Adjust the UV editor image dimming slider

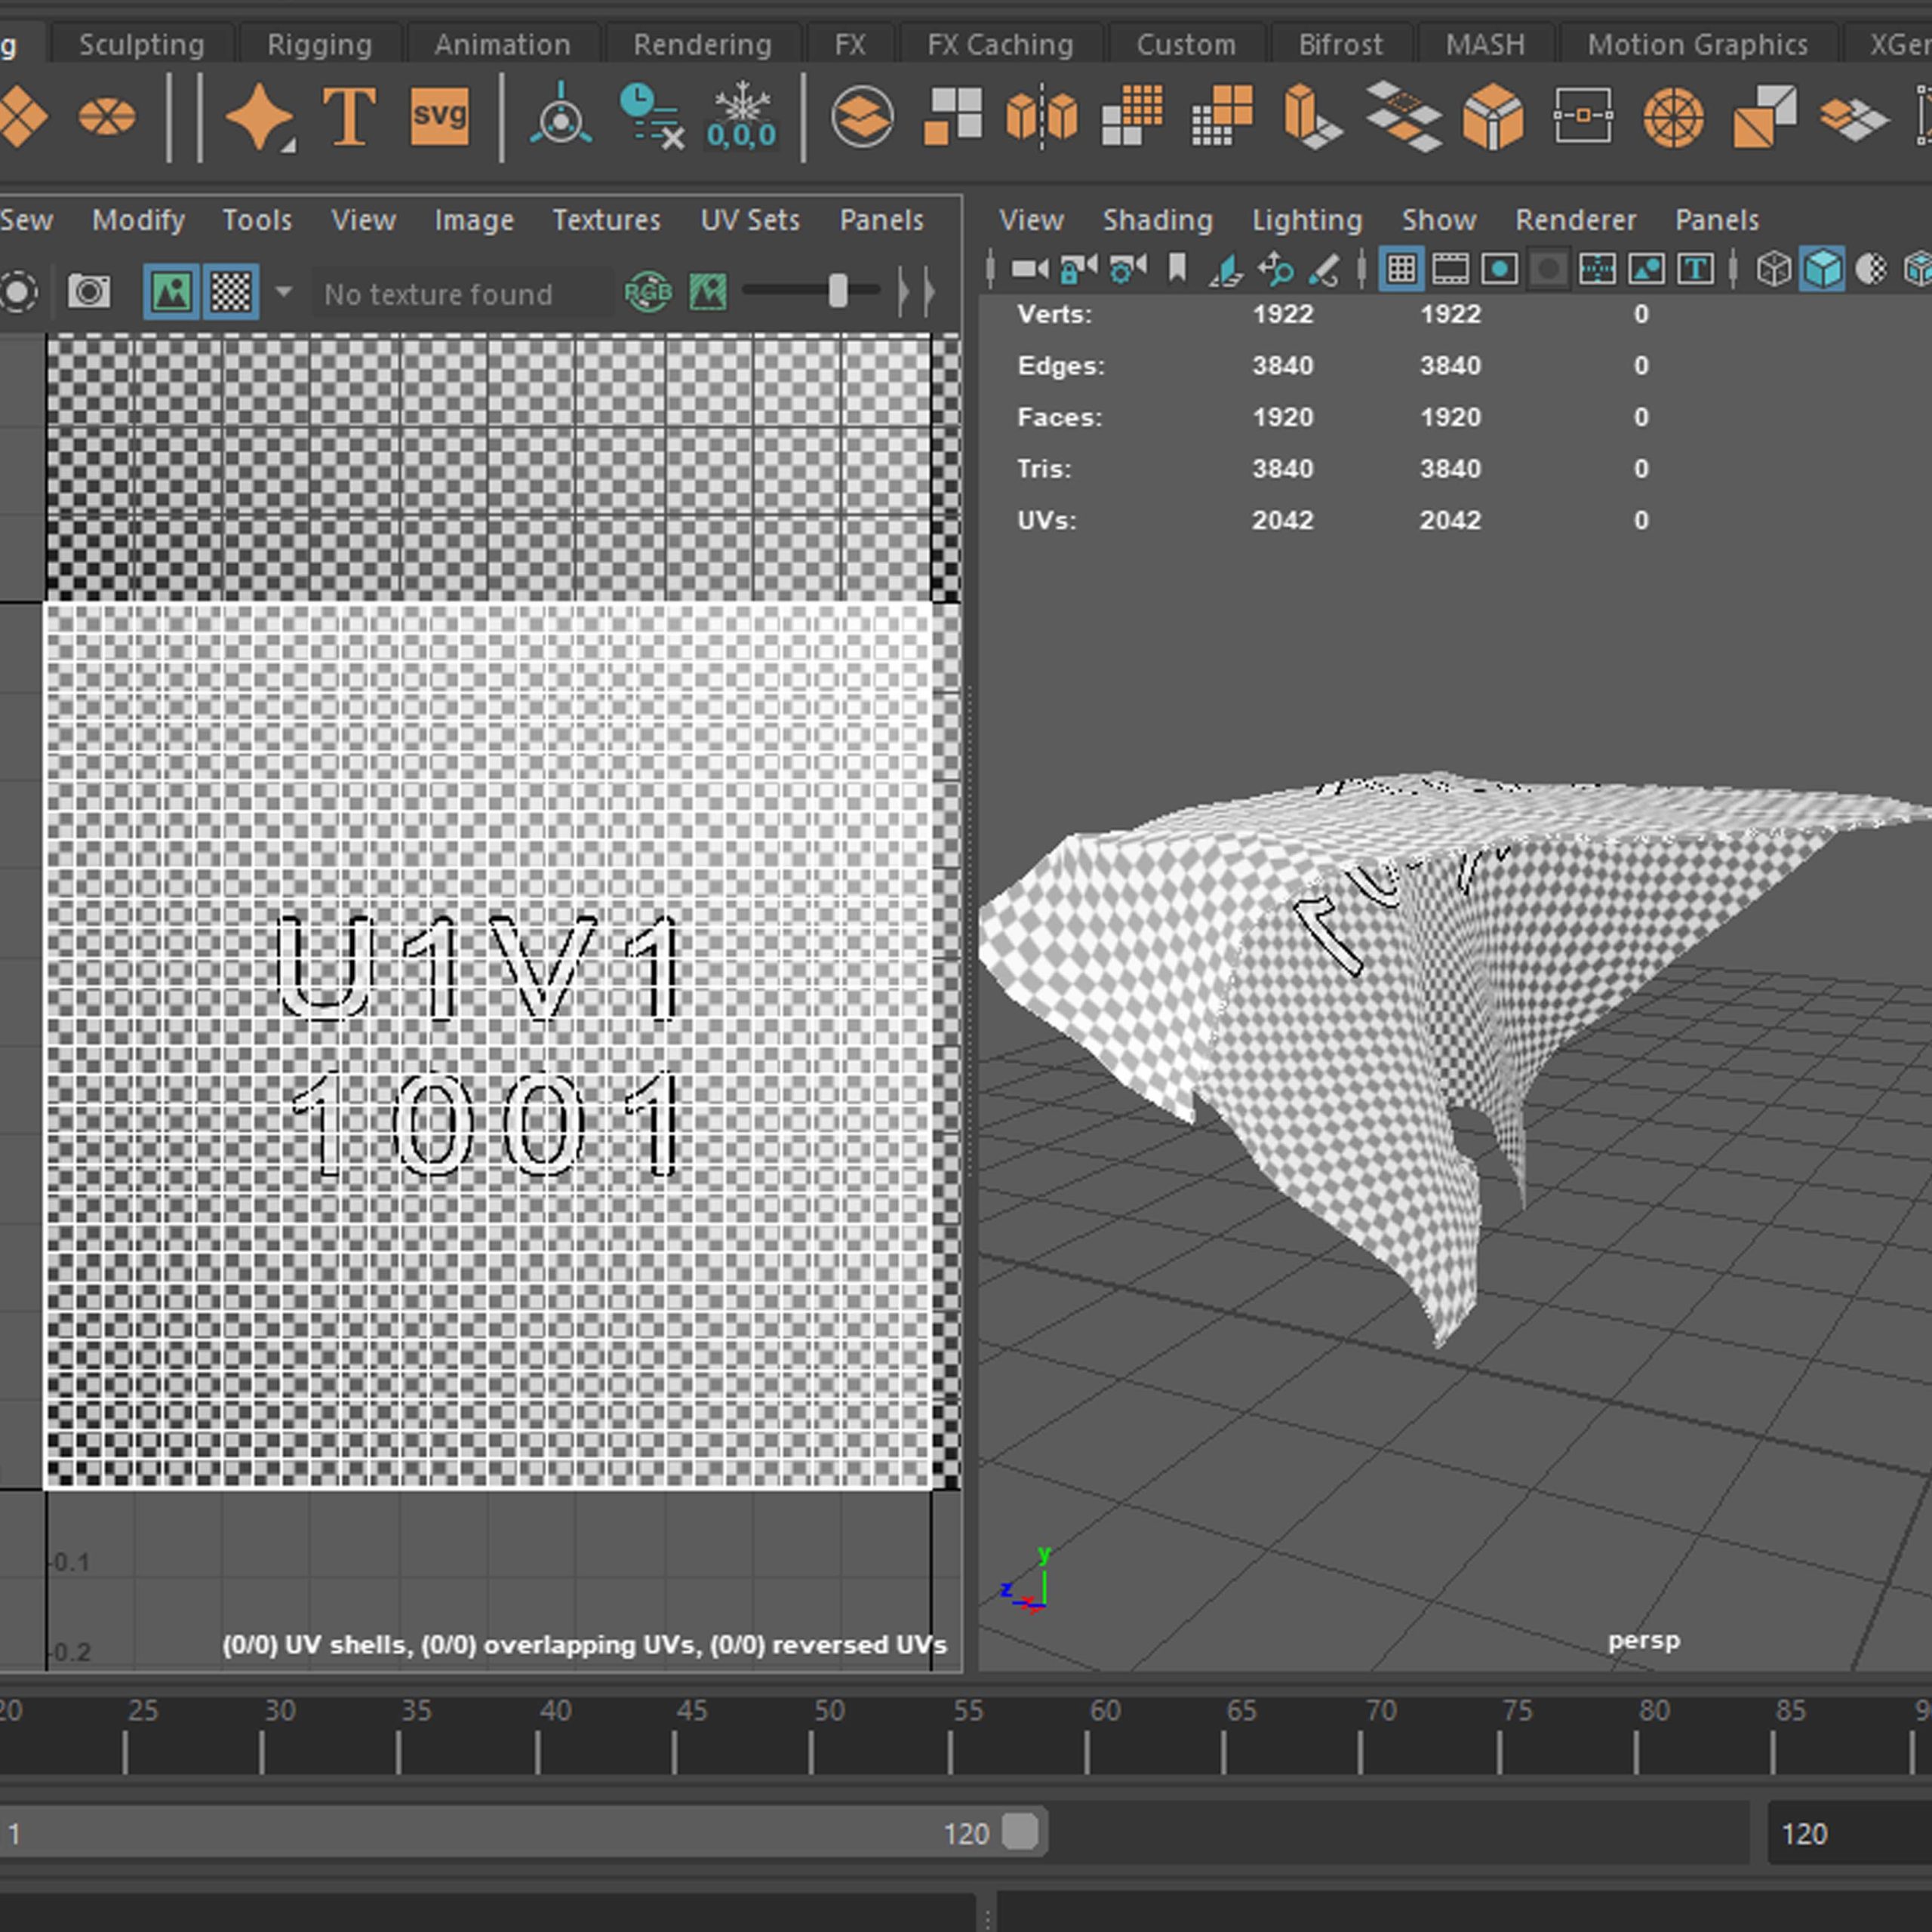click(x=838, y=291)
